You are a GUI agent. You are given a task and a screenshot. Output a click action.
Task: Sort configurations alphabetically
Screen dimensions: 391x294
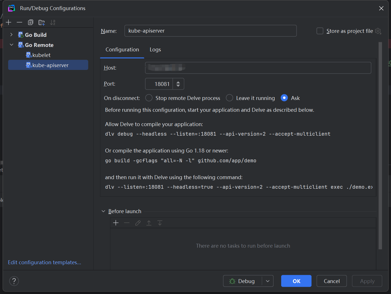tap(53, 22)
